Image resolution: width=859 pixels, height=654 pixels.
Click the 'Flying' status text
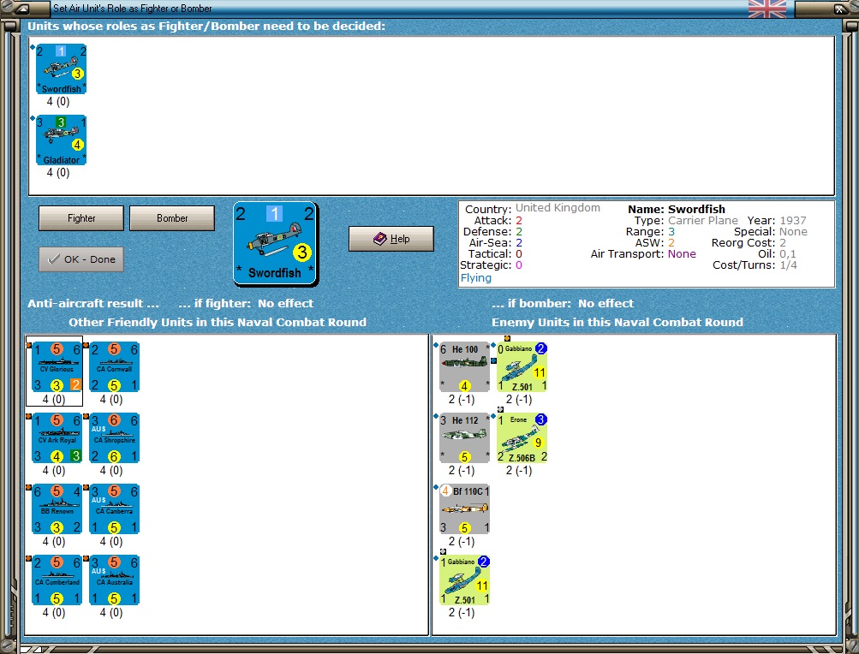475,277
